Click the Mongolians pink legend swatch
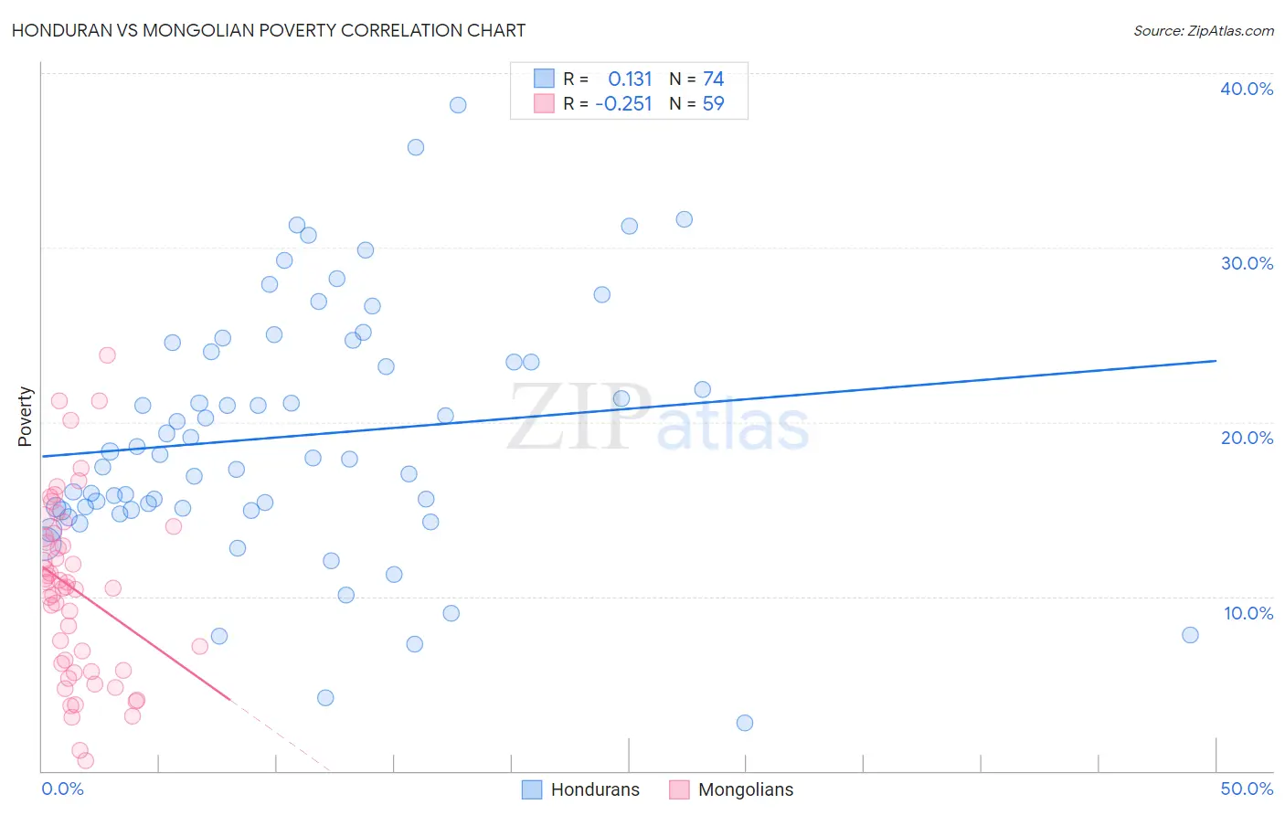1285x815 pixels. (x=679, y=789)
